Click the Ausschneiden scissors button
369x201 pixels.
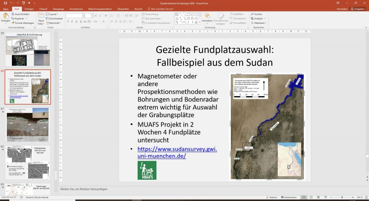pyautogui.click(x=20, y=14)
